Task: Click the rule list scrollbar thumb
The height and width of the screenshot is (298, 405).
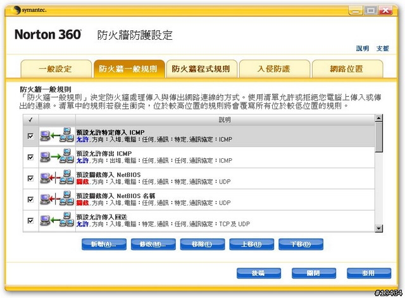Action: [379, 137]
